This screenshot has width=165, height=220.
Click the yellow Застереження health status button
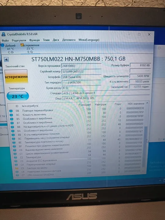(x=16, y=76)
